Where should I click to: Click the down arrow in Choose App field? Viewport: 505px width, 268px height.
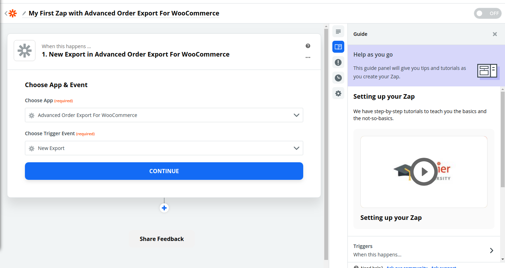pos(296,115)
